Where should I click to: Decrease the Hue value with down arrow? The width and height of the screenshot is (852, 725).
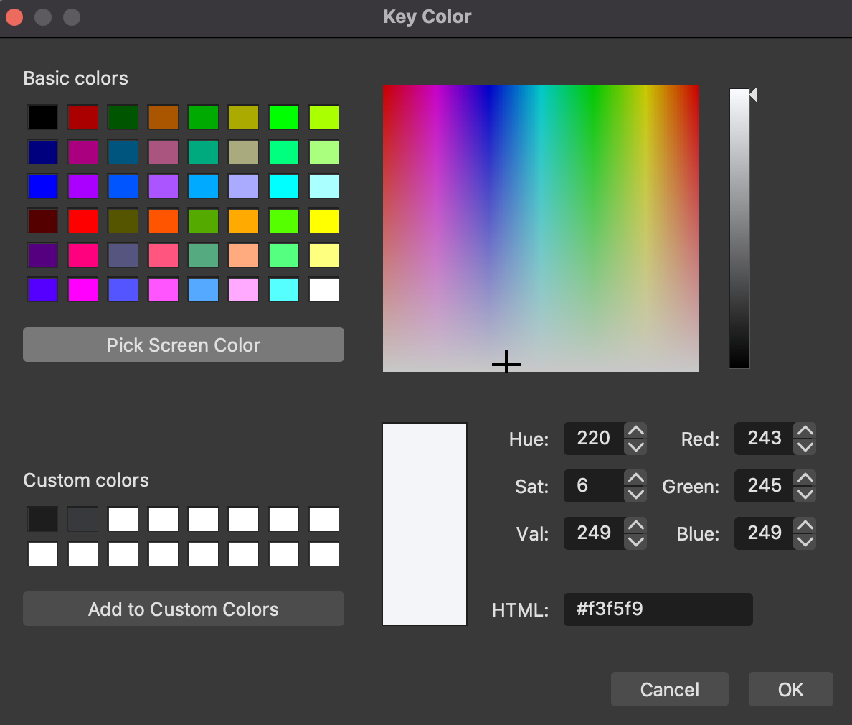(x=635, y=447)
